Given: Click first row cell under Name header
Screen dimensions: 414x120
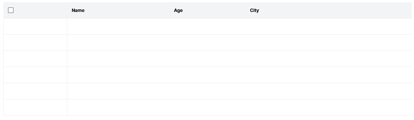Looking at the screenshot, I should coord(118,26).
